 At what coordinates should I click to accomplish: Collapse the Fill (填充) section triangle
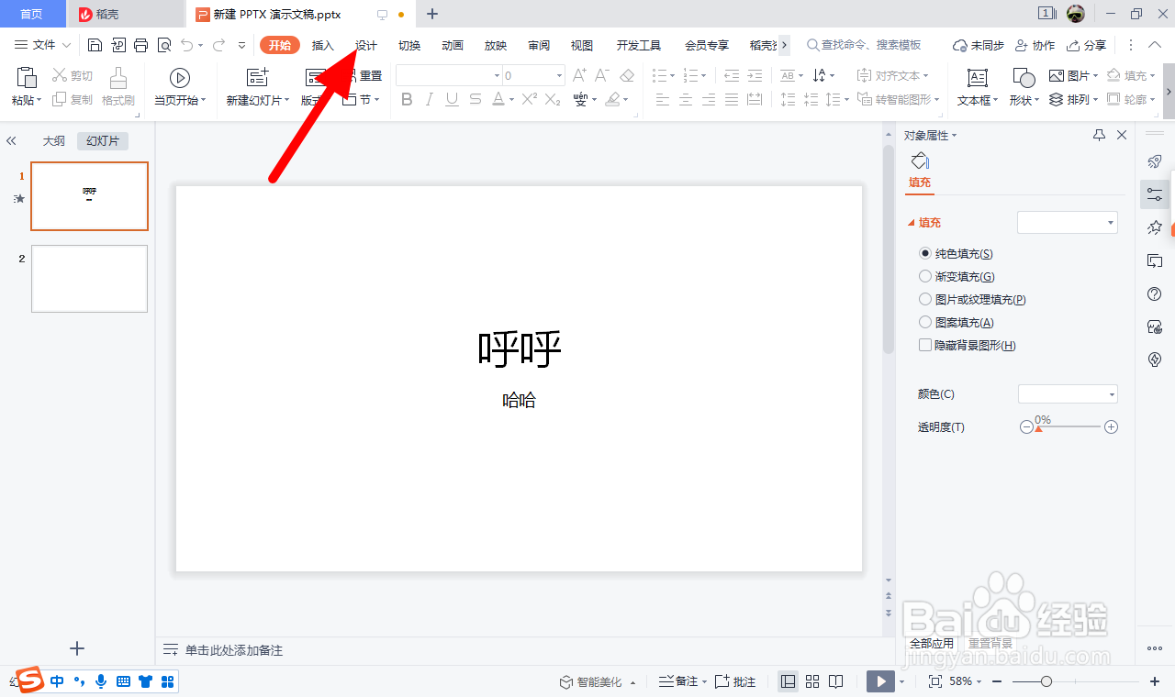pos(912,223)
